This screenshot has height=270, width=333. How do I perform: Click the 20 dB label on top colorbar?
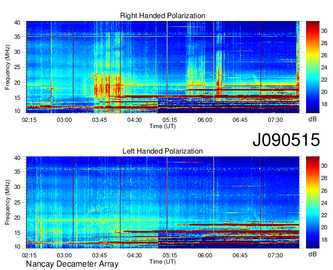coord(324,92)
